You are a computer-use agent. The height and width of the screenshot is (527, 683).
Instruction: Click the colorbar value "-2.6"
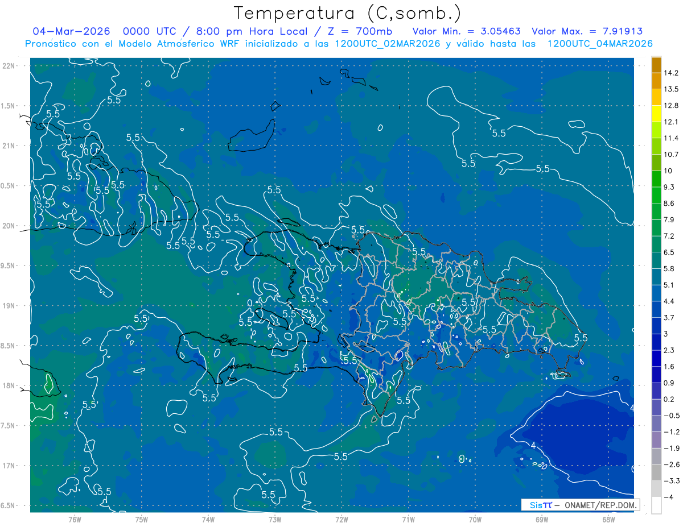pos(672,464)
